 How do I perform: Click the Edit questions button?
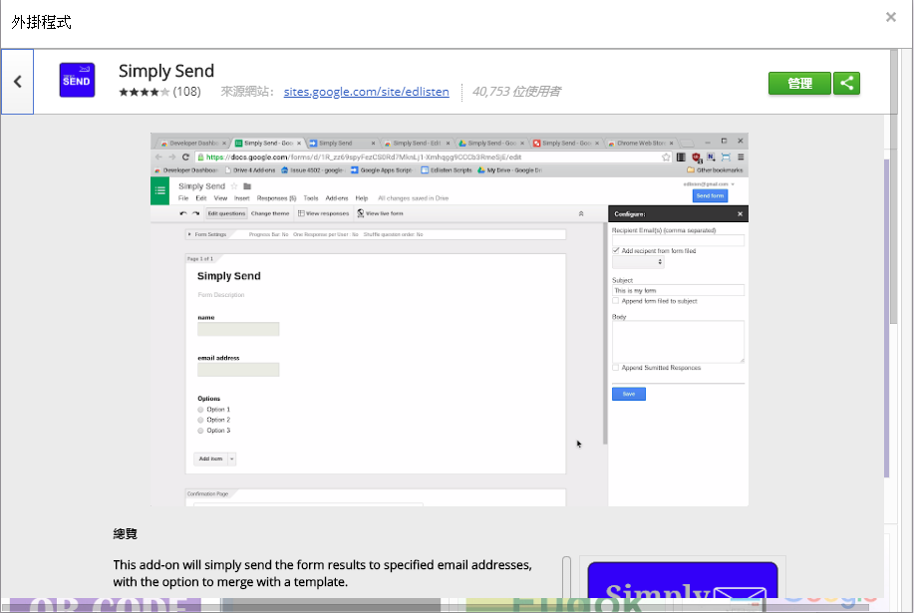click(226, 214)
